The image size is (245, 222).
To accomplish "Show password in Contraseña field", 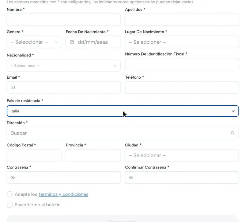I will 13,177.
